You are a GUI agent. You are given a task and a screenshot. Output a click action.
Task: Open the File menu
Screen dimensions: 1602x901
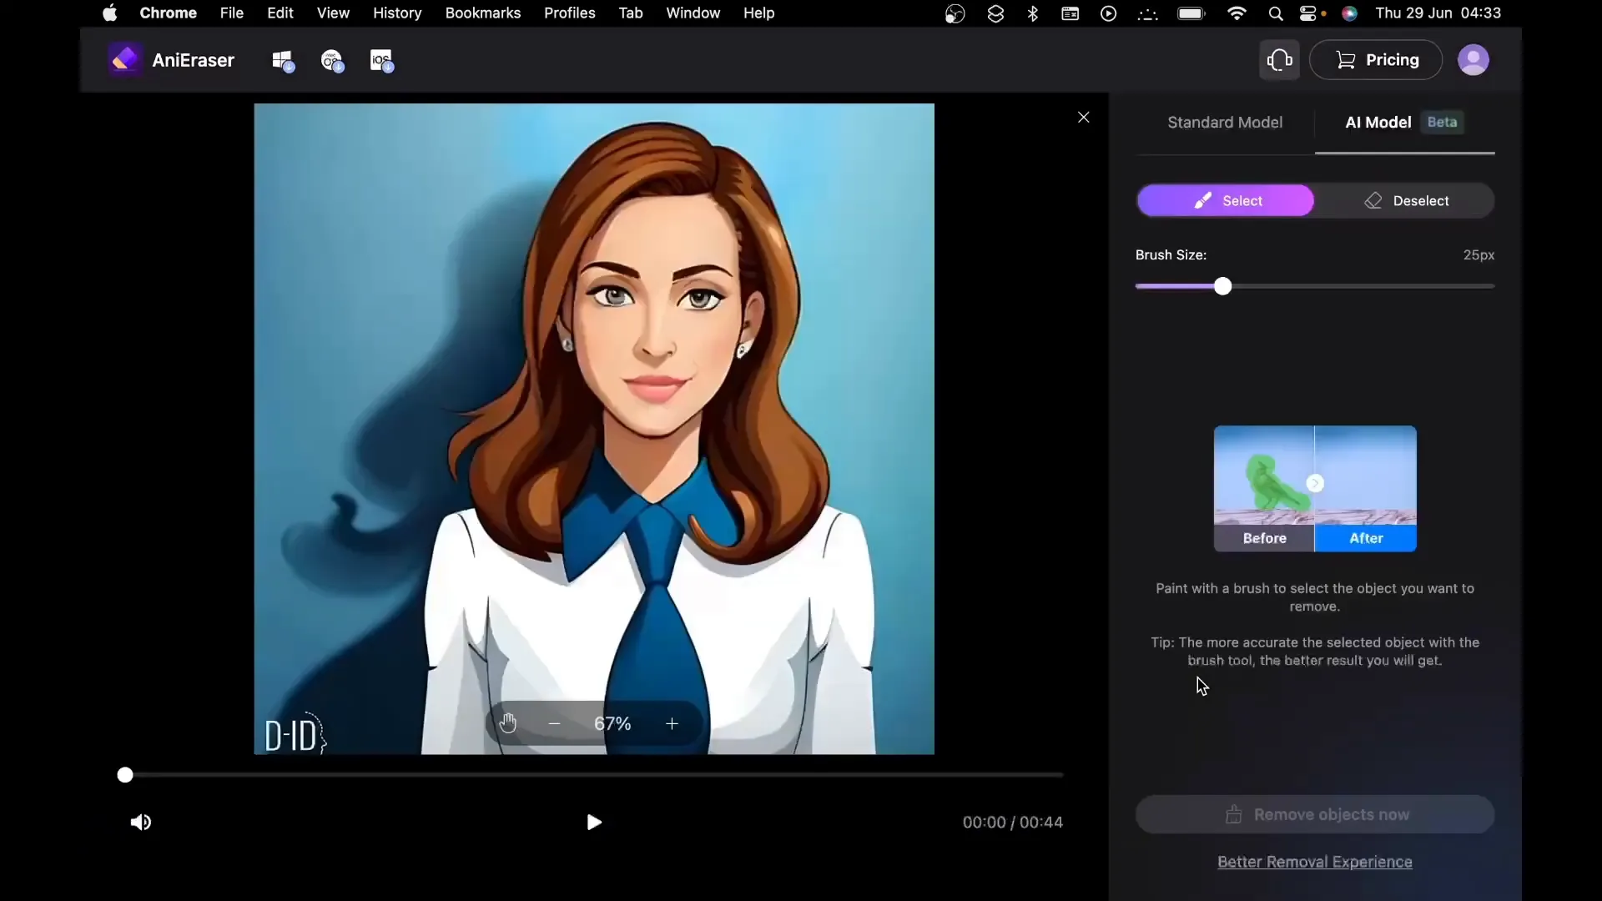(x=232, y=13)
